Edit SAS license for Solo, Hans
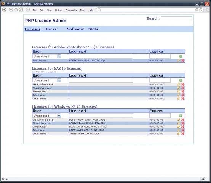The height and width of the screenshot is (183, 211). coord(178,95)
